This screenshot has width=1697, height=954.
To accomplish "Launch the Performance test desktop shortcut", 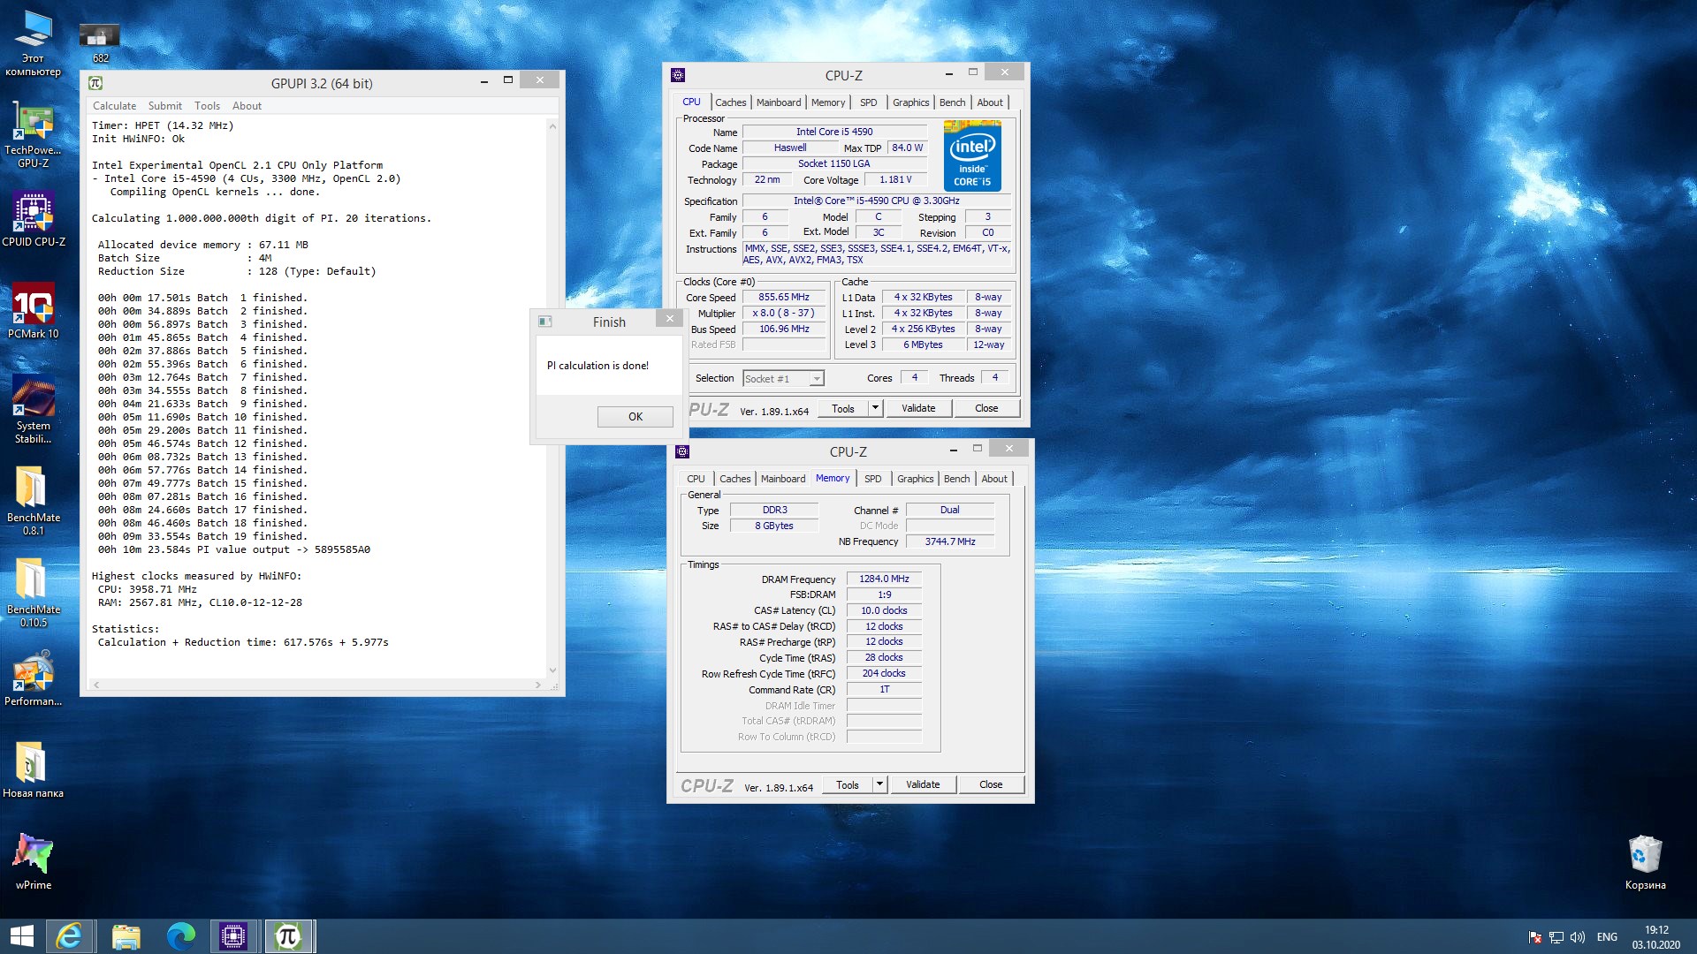I will pyautogui.click(x=33, y=678).
